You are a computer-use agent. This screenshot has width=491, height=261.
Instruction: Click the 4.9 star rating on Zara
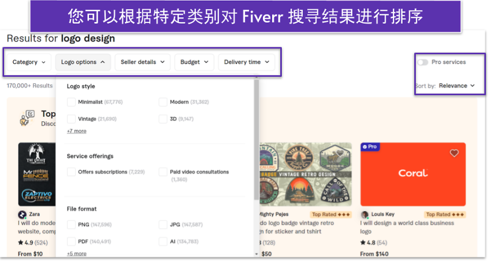coord(33,243)
